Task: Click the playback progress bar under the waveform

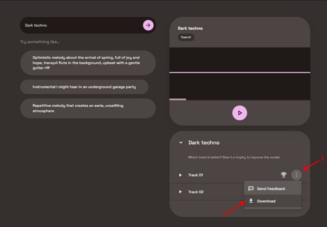Action: (x=240, y=100)
